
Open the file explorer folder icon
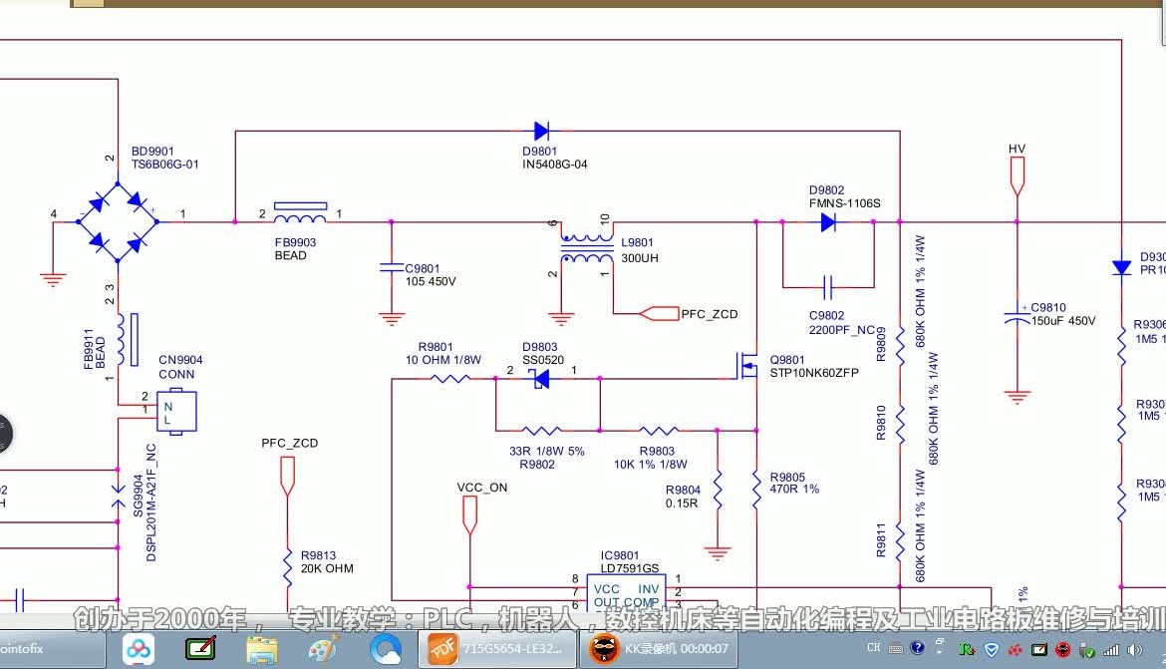[x=262, y=649]
